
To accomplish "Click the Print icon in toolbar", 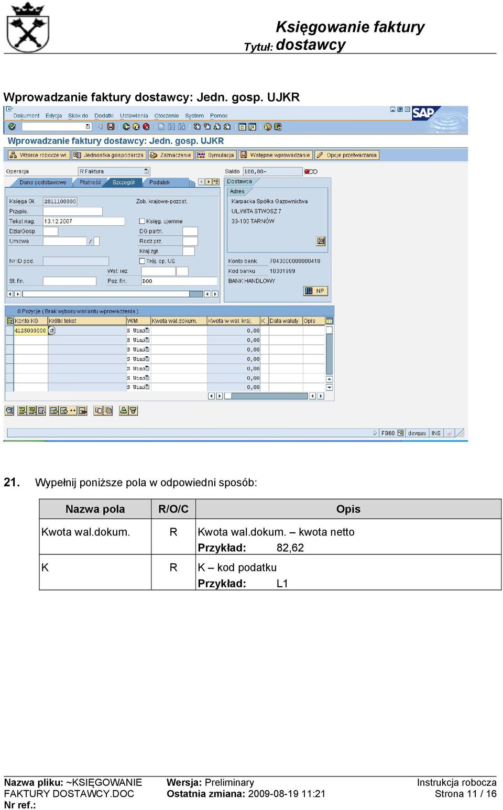I will click(161, 127).
